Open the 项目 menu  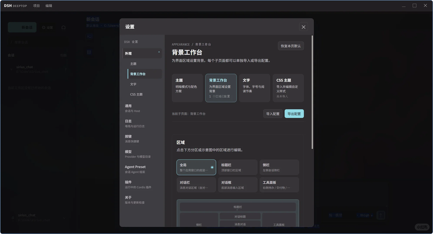[x=37, y=6]
